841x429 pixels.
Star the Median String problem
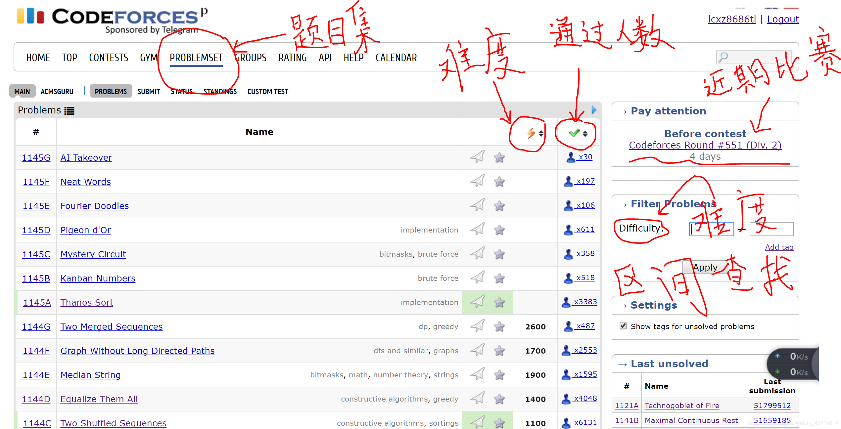pyautogui.click(x=499, y=375)
